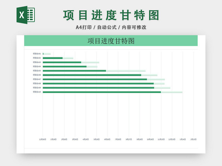Click the light green segment of 项目名A09
The width and height of the screenshot is (222, 166).
coord(162,88)
